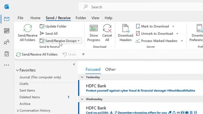Open the Sent Items folder
This screenshot has height=114, width=203.
(x=27, y=91)
